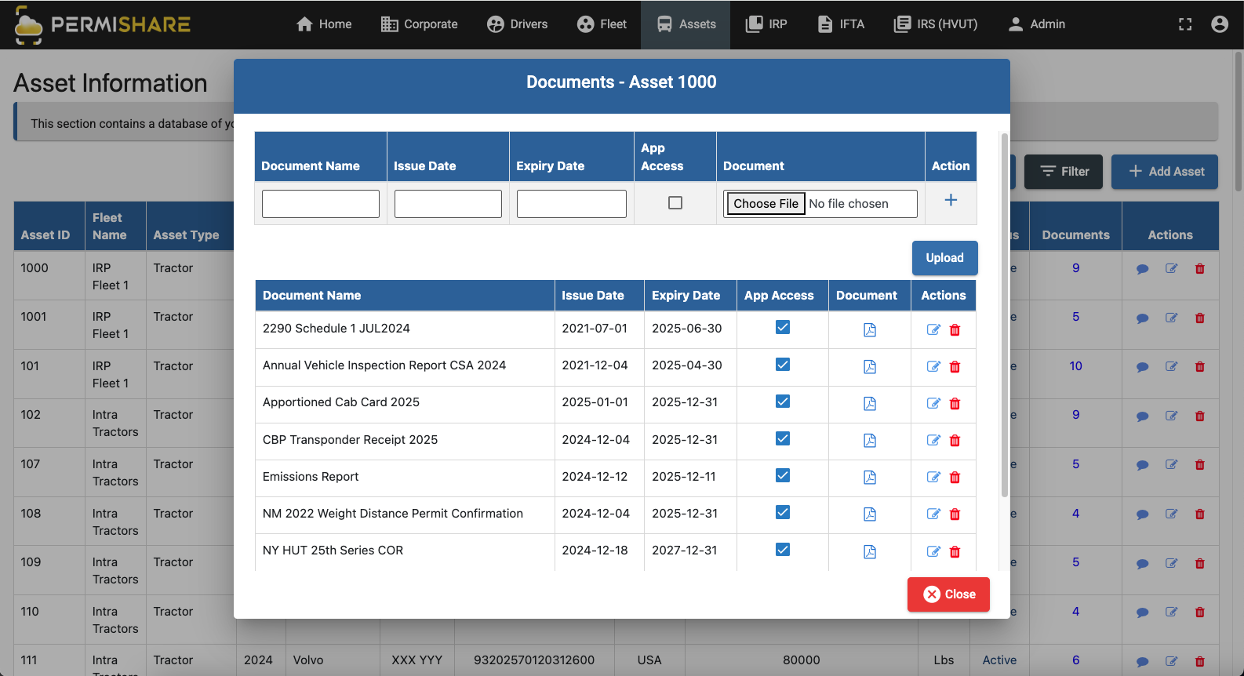The height and width of the screenshot is (676, 1244).
Task: Go to the Home menu
Action: (323, 24)
